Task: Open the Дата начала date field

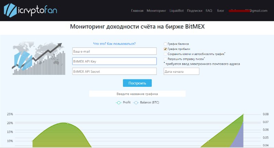Action: tap(181, 71)
